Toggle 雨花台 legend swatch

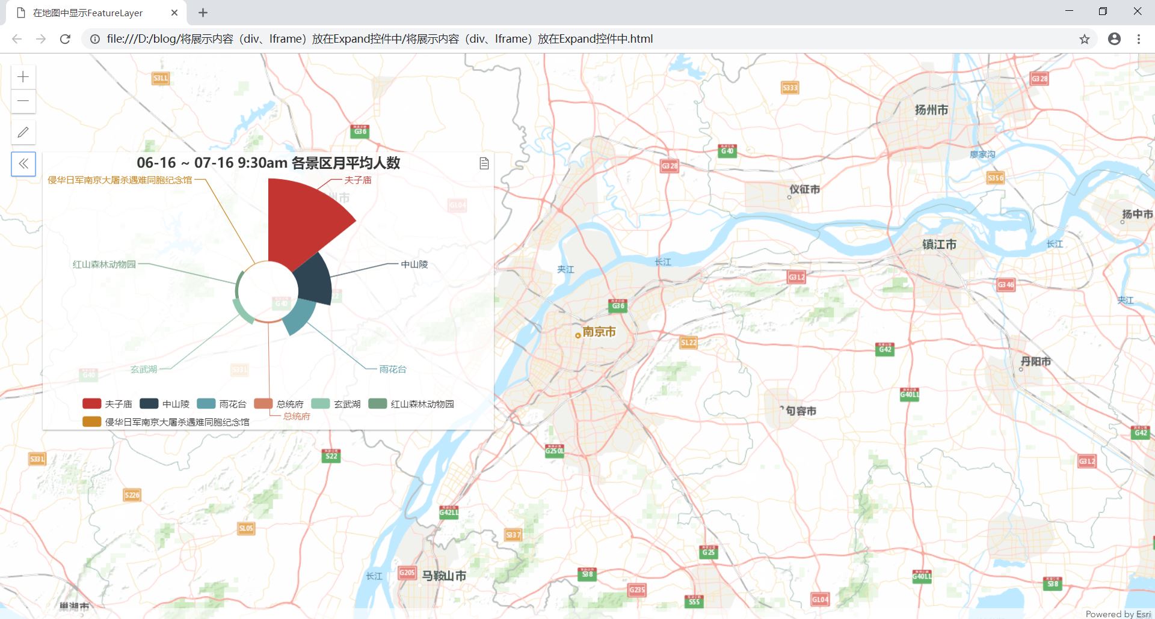click(x=206, y=404)
